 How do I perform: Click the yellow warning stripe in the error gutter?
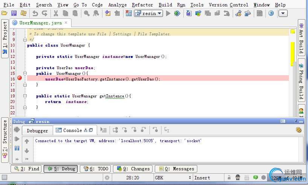coord(293,53)
